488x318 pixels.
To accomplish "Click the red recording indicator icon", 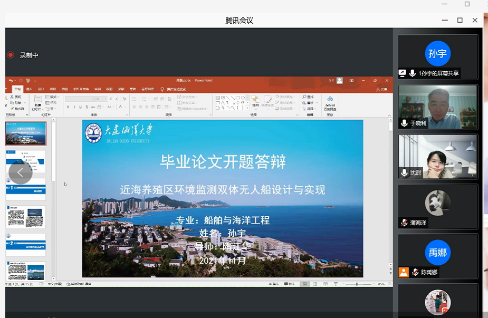I will coord(11,55).
